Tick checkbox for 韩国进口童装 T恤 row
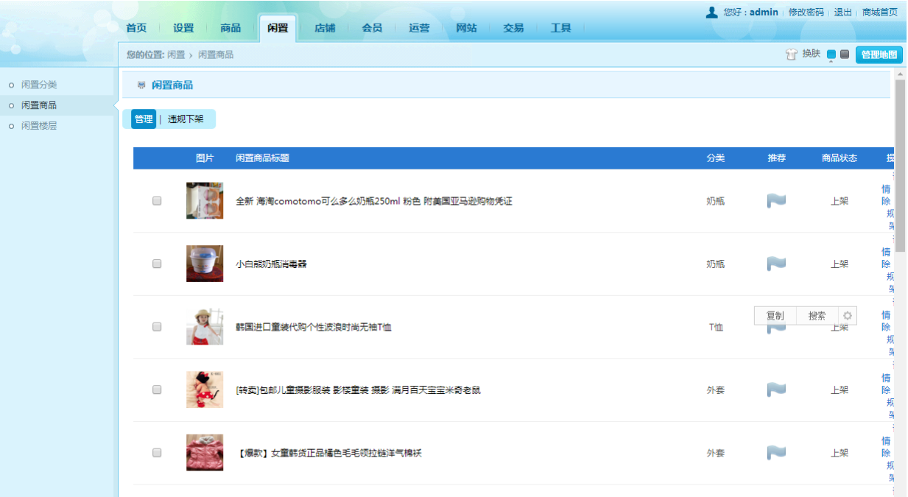Screen dimensions: 908x497 click(x=157, y=327)
